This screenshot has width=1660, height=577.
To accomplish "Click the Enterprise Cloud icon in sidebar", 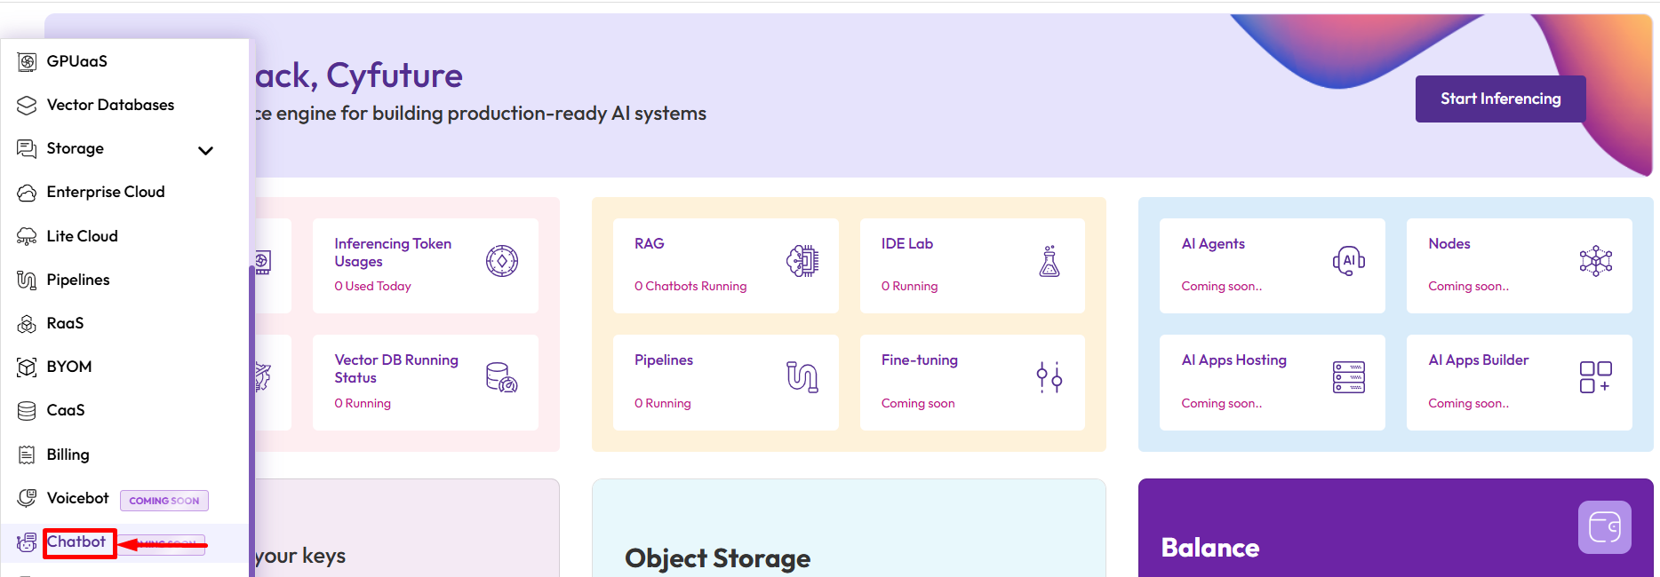I will click(27, 193).
